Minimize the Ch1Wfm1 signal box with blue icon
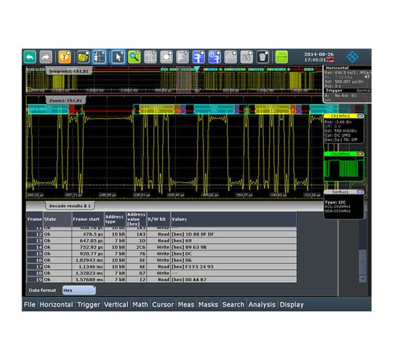393x360 pixels. tap(360, 116)
